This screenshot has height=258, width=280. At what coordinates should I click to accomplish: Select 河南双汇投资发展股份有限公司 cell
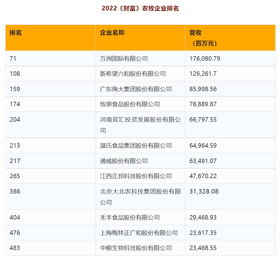coord(140,125)
